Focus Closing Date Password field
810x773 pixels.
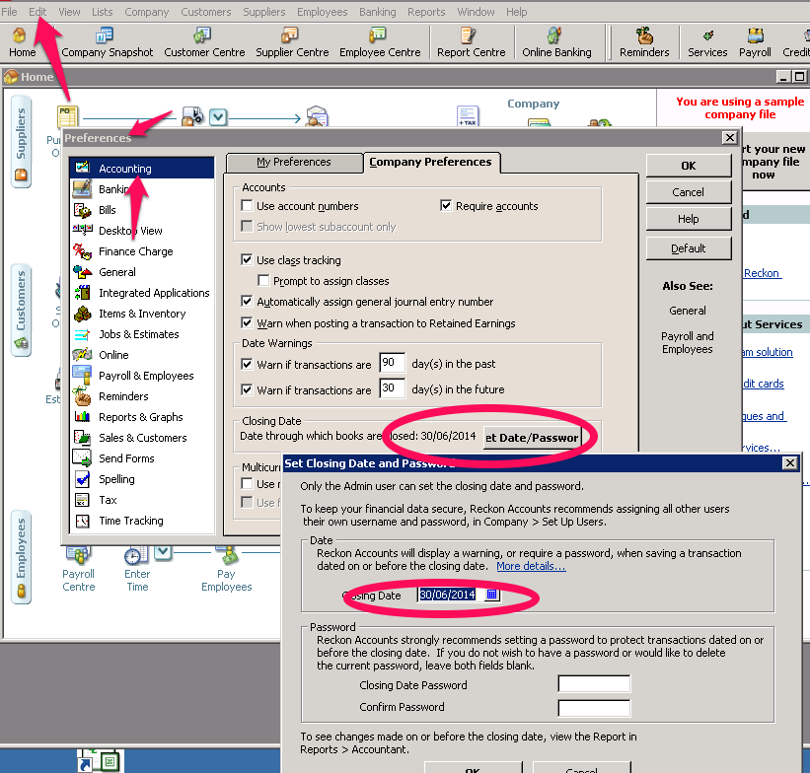point(594,683)
